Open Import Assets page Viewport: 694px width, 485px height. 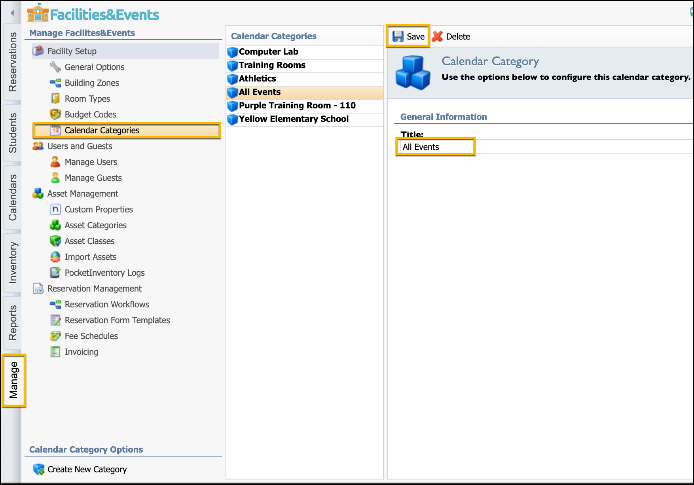tap(91, 257)
